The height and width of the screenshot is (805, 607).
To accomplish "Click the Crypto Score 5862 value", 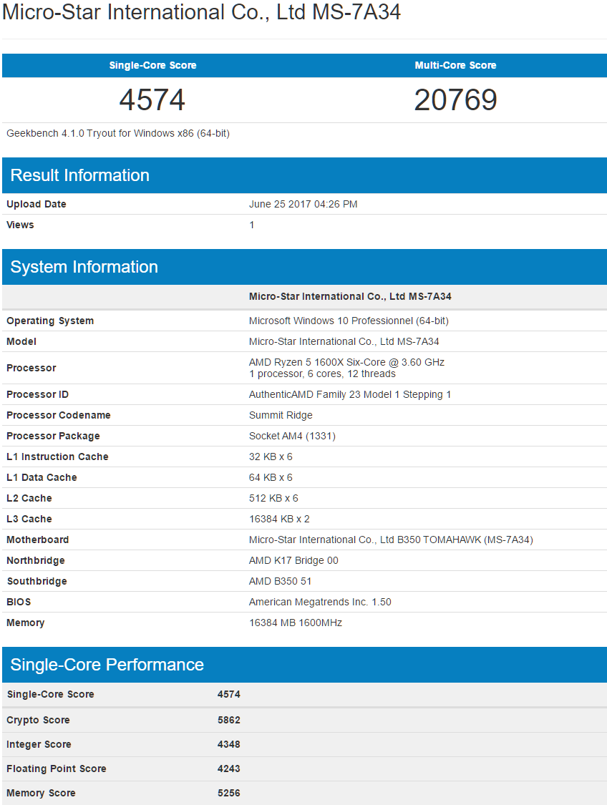I will tap(229, 720).
